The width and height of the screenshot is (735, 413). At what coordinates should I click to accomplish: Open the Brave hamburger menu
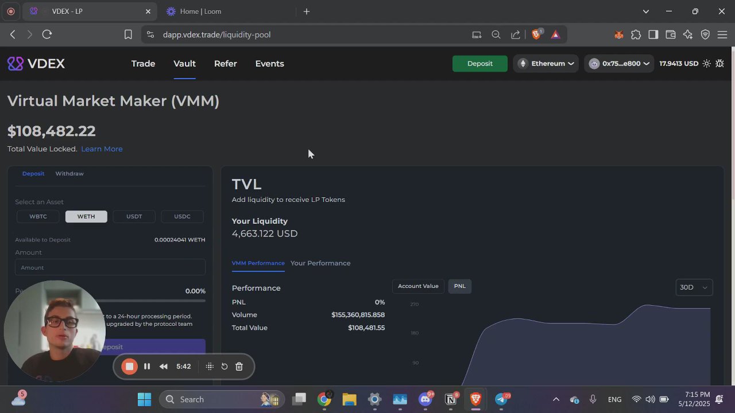(722, 34)
